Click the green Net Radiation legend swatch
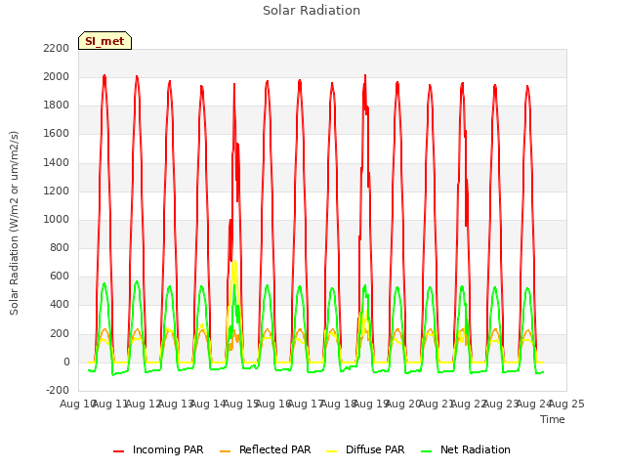The width and height of the screenshot is (625, 469). coord(427,451)
